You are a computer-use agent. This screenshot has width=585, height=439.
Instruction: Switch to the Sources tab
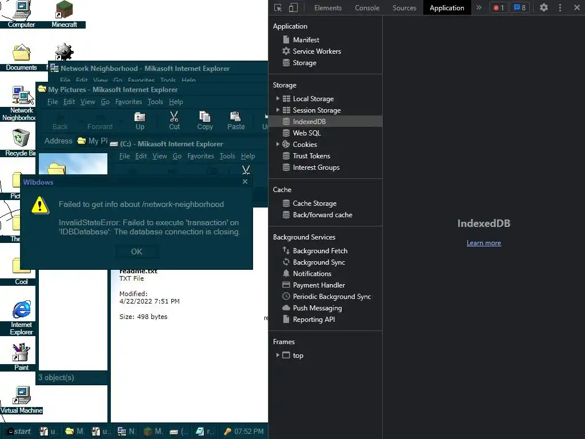[x=404, y=7]
